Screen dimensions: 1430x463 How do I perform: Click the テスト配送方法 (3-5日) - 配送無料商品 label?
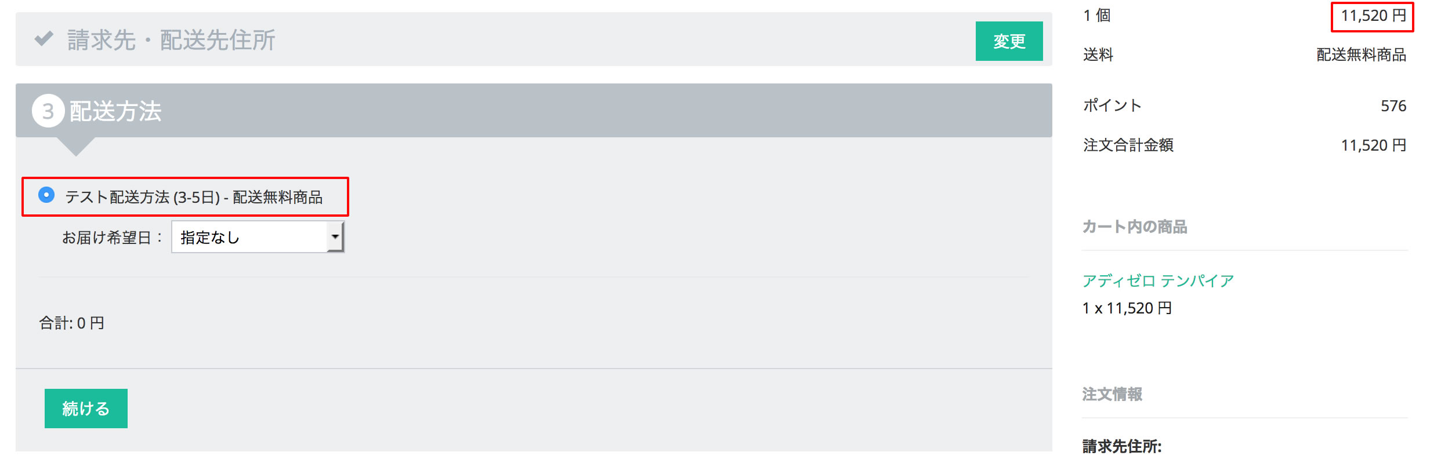tap(194, 197)
